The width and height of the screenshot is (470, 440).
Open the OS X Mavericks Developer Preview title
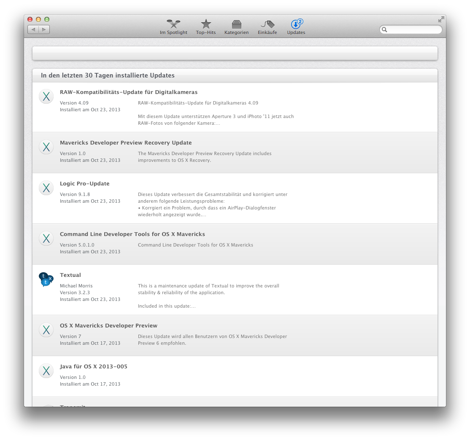(108, 326)
